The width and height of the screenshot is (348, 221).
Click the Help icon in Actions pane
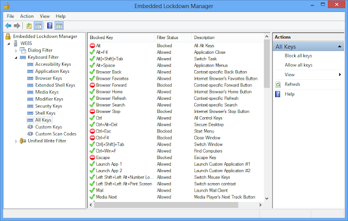pyautogui.click(x=278, y=94)
